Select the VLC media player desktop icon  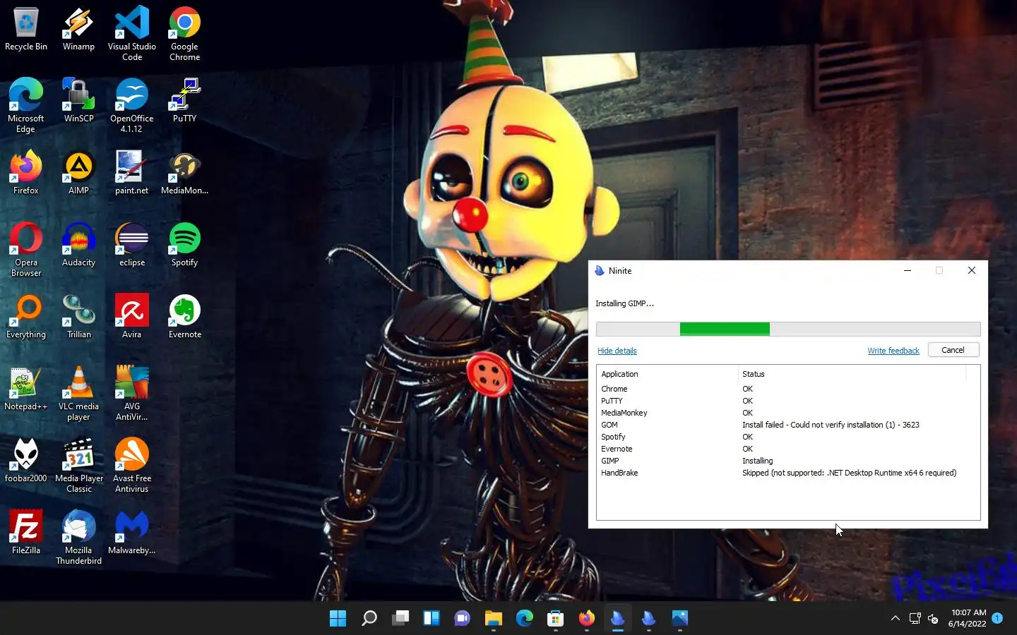pos(78,394)
